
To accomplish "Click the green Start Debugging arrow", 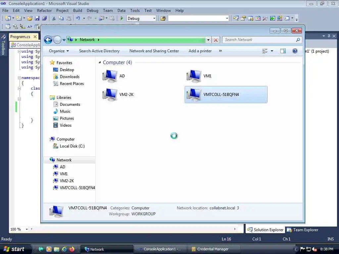I will tap(121, 19).
